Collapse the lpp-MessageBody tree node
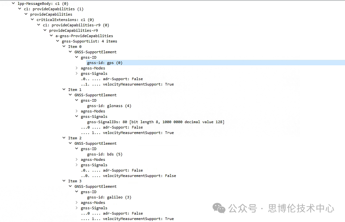345x222 pixels. pyautogui.click(x=13, y=3)
